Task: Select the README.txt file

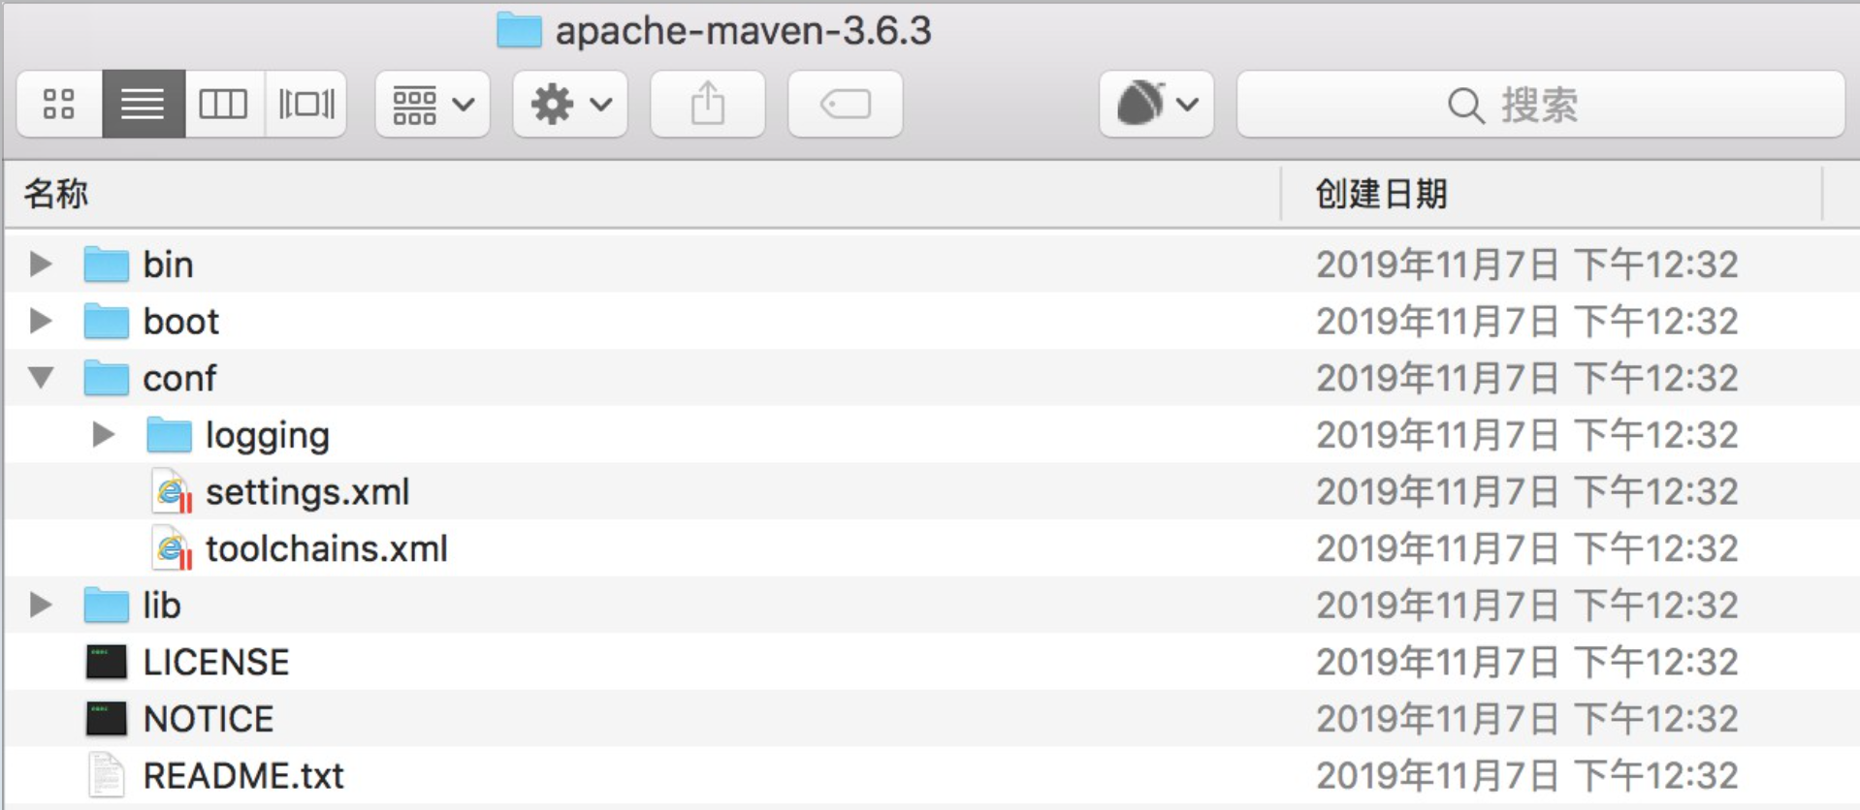Action: [242, 776]
